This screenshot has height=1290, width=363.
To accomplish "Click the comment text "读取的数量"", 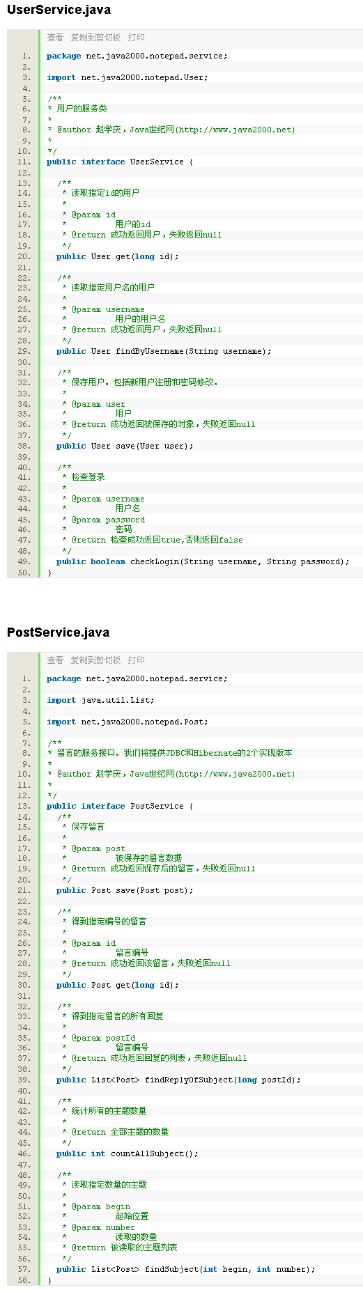I will tap(136, 1237).
